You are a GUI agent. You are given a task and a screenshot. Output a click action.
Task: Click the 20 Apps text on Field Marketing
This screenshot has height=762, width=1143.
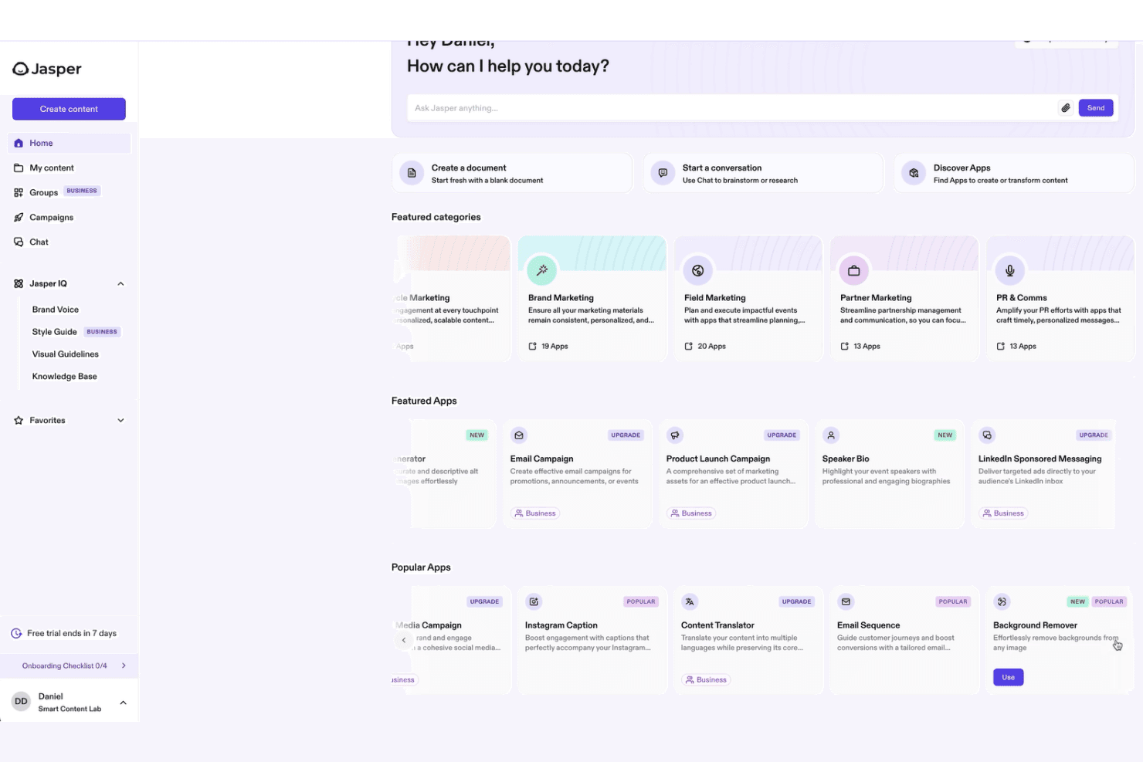click(x=712, y=347)
